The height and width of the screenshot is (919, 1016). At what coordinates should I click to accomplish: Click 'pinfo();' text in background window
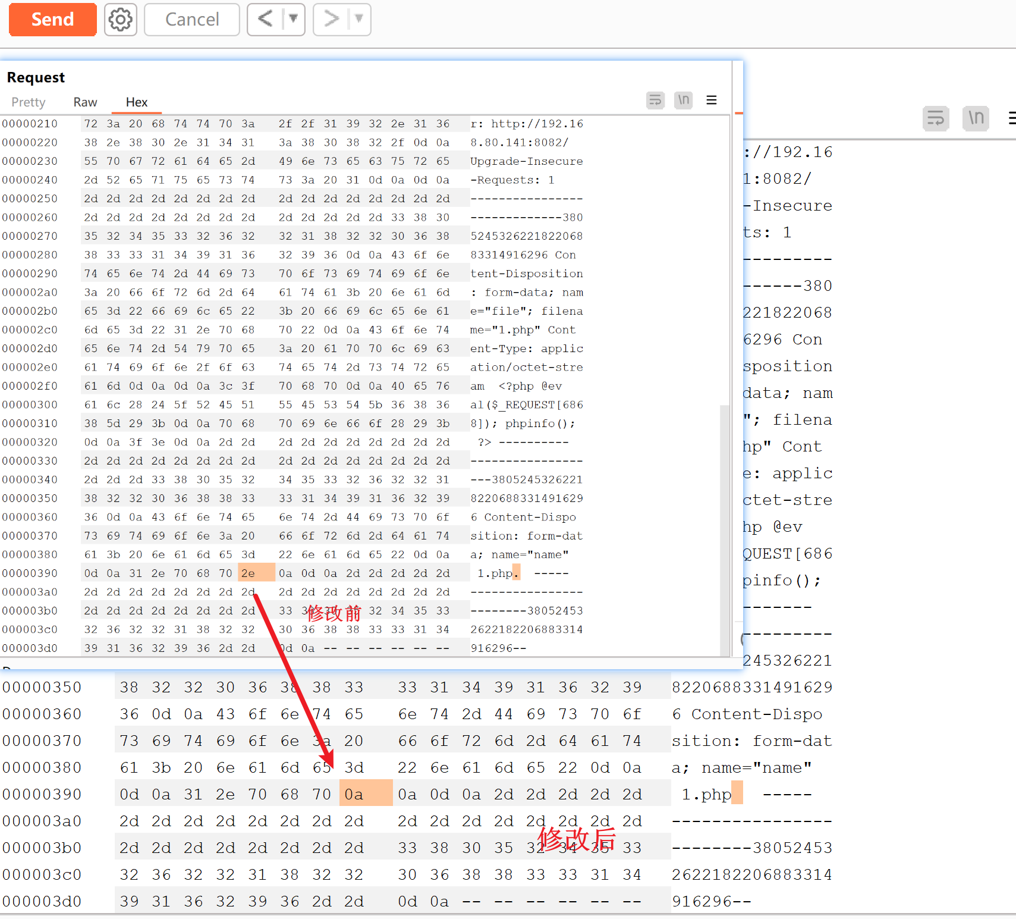(x=782, y=581)
